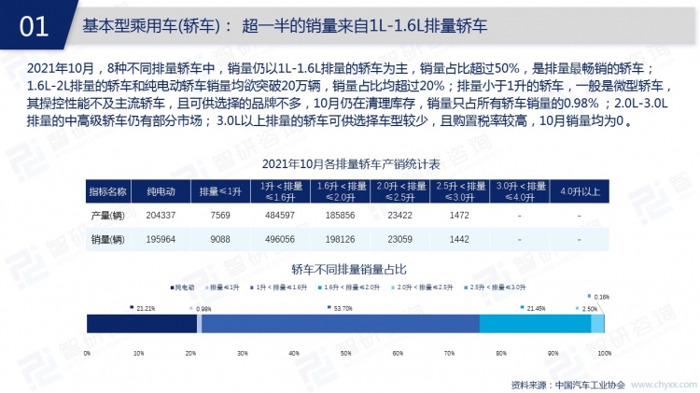Click the 21.45% cyan bar segment
Screen dimensions: 700x393
(536, 323)
